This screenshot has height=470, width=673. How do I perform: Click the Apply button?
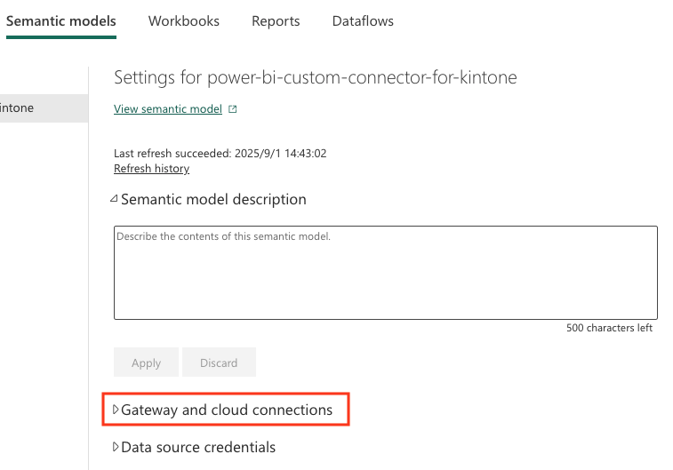click(146, 362)
